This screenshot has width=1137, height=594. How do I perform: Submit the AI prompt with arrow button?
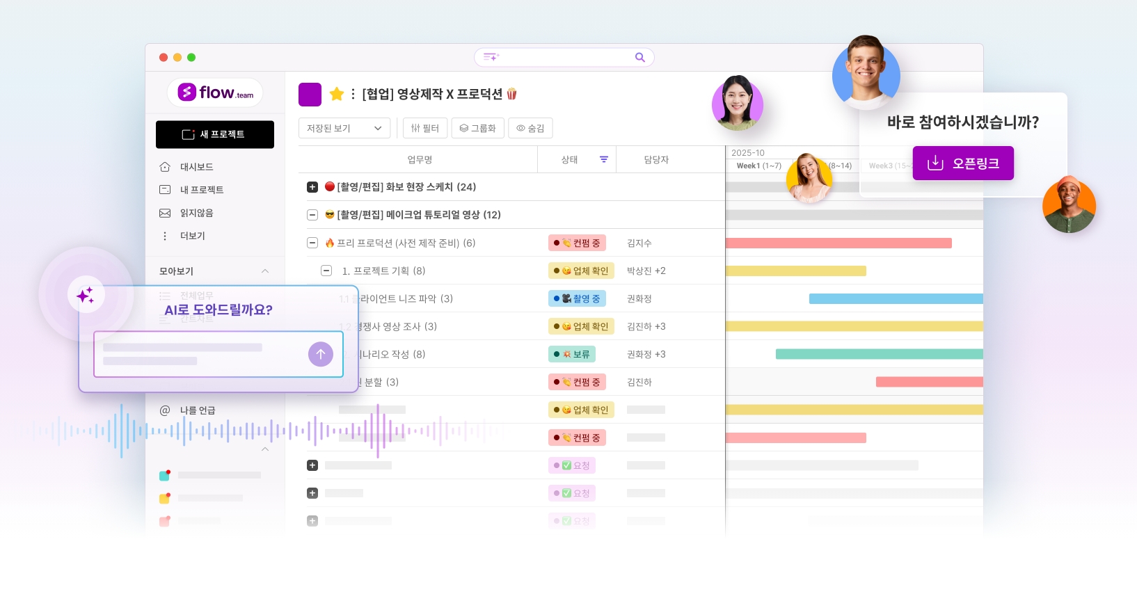[321, 354]
